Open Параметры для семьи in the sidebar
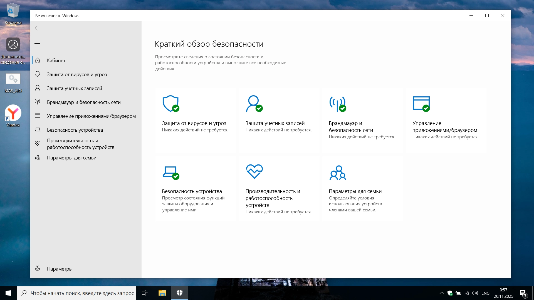 (x=71, y=157)
